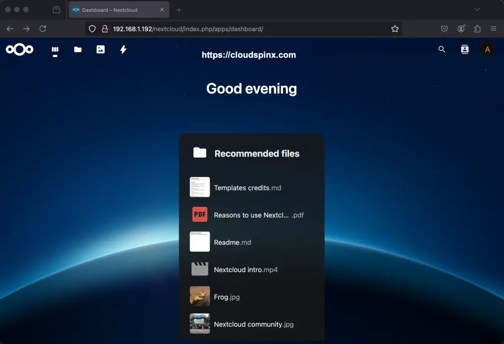Click the Recommended files folder icon
The height and width of the screenshot is (344, 504).
point(199,153)
